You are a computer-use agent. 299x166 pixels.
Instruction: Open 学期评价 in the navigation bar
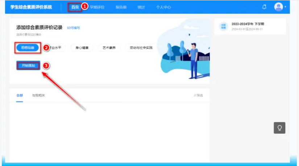coord(97,7)
